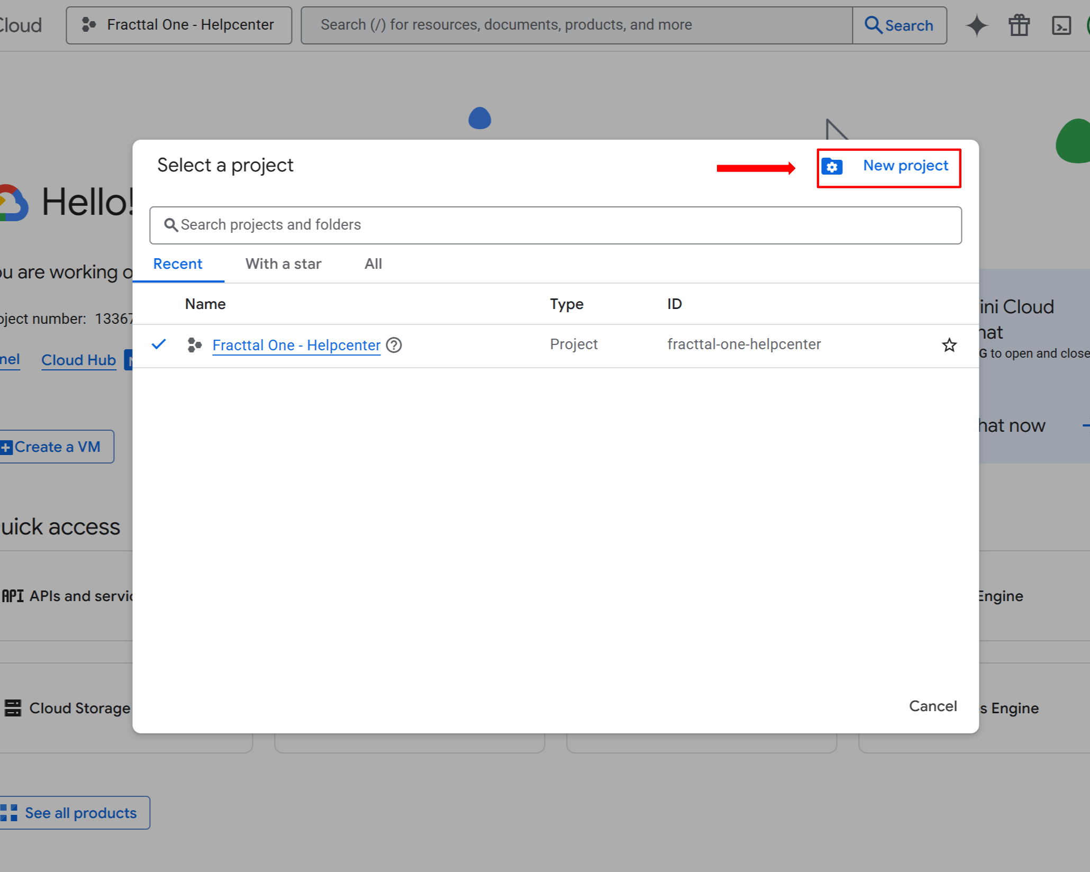Screen dimensions: 1090x872
Task: Activate the Cloud Shell terminal icon
Action: click(x=1061, y=25)
